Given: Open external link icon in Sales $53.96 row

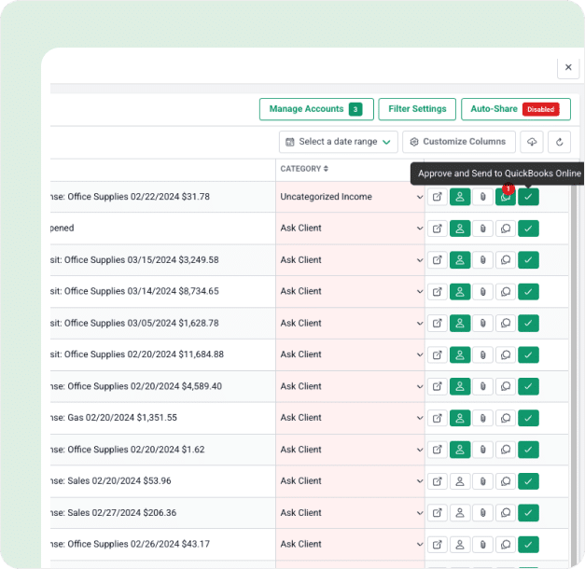Looking at the screenshot, I should (x=438, y=481).
